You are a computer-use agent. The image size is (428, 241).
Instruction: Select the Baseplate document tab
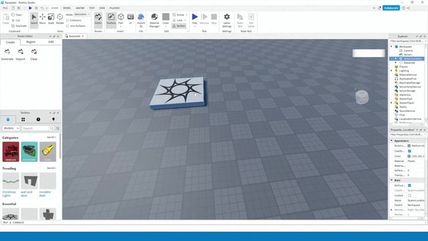(x=74, y=36)
